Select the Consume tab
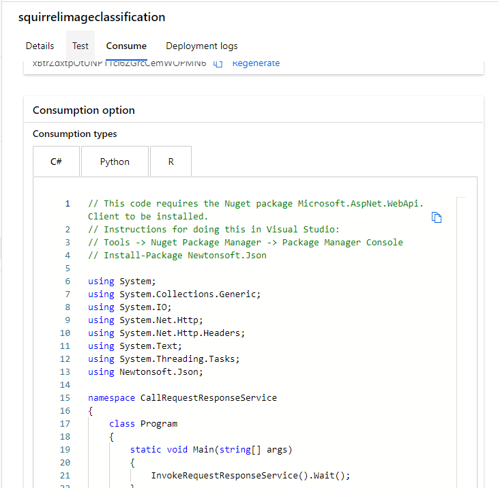 (126, 46)
